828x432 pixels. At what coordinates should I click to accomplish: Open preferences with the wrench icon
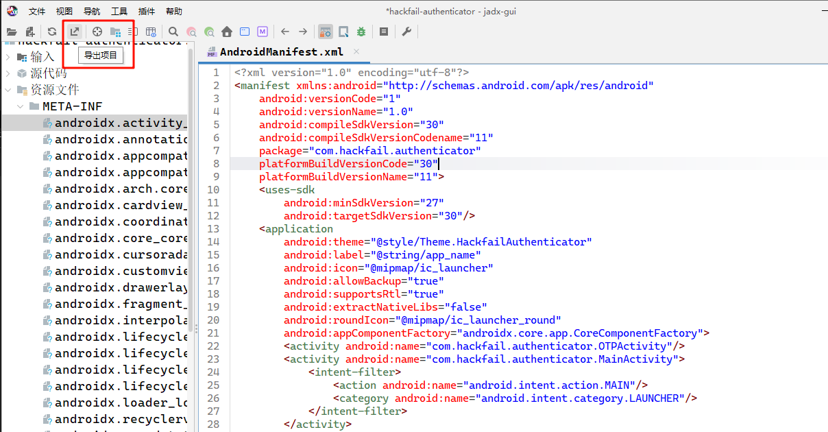click(x=406, y=32)
